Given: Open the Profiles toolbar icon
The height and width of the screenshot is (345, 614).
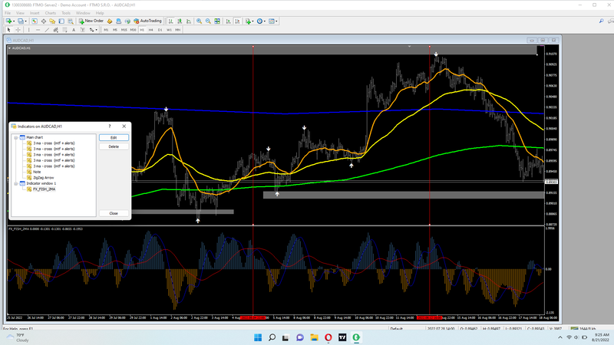Looking at the screenshot, I should (x=21, y=21).
